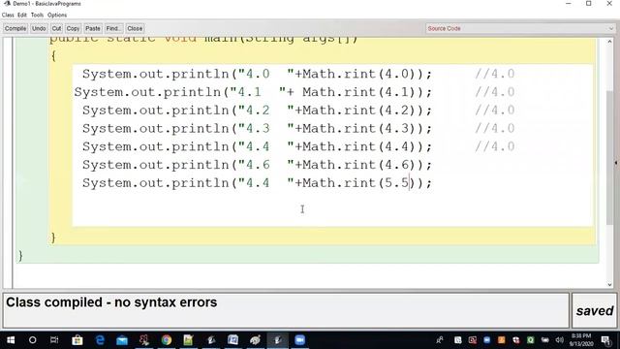Open the Find... search bar
Viewport: 620px width, 349px height.
[113, 28]
